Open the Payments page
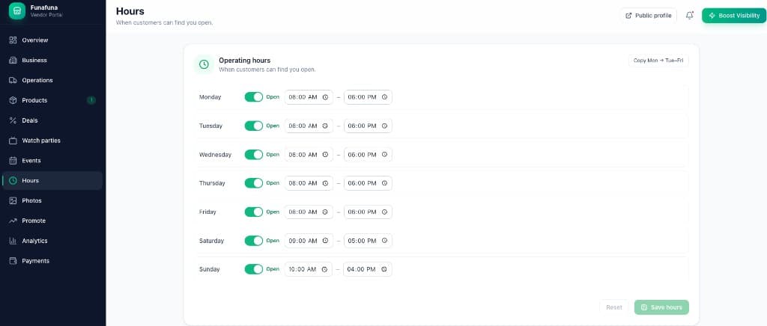767x326 pixels. (x=52, y=261)
